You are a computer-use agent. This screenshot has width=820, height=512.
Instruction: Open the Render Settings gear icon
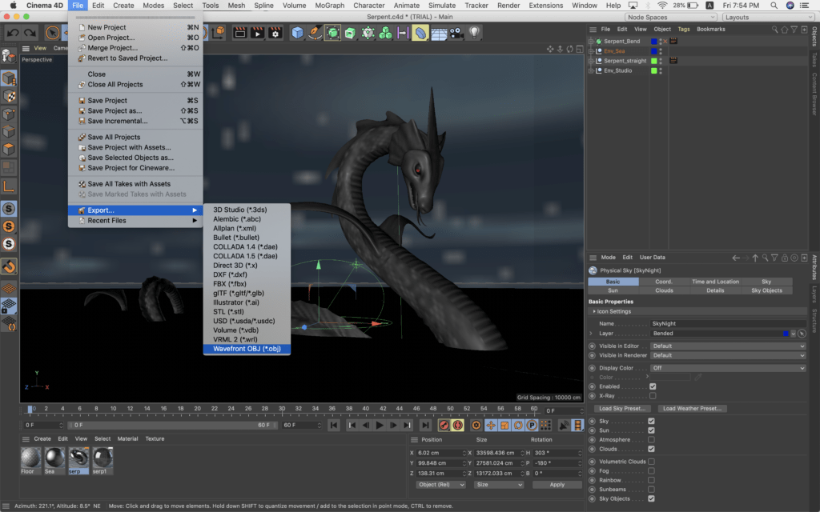[x=275, y=33]
